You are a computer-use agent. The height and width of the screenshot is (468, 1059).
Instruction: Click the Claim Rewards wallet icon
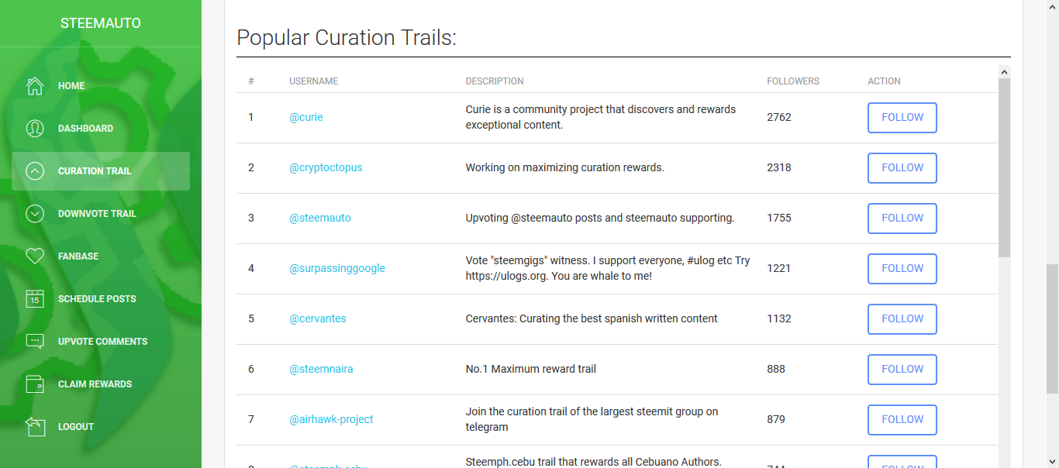pyautogui.click(x=35, y=384)
